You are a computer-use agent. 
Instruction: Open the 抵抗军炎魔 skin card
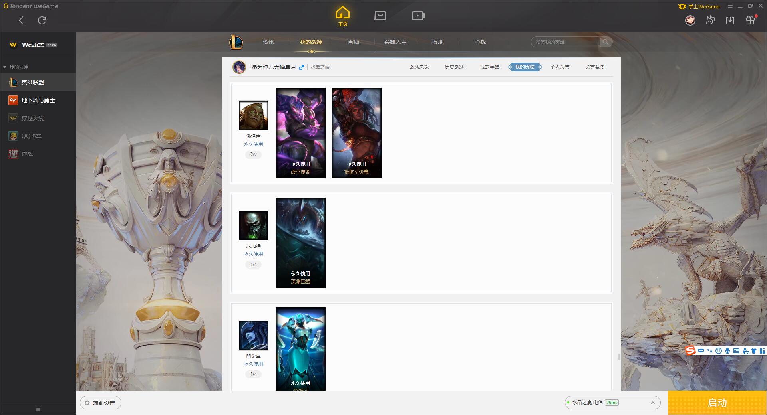click(x=356, y=133)
